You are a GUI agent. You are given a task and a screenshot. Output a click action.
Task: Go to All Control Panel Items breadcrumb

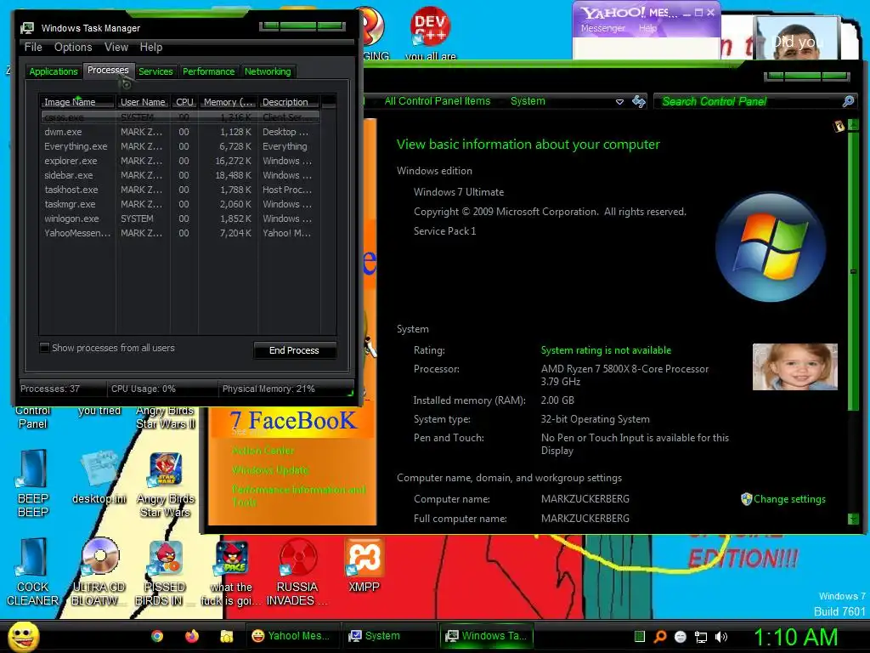coord(438,101)
